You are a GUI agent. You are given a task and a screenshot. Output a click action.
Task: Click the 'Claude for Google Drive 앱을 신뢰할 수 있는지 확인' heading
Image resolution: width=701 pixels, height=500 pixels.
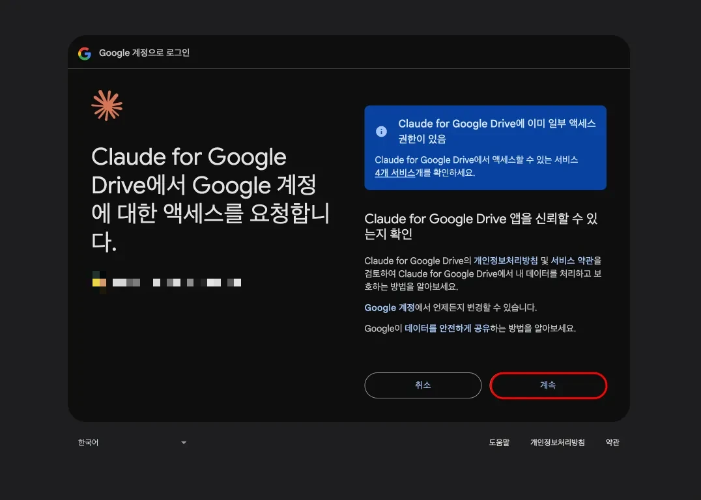(481, 226)
